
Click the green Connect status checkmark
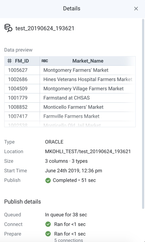[48, 224]
